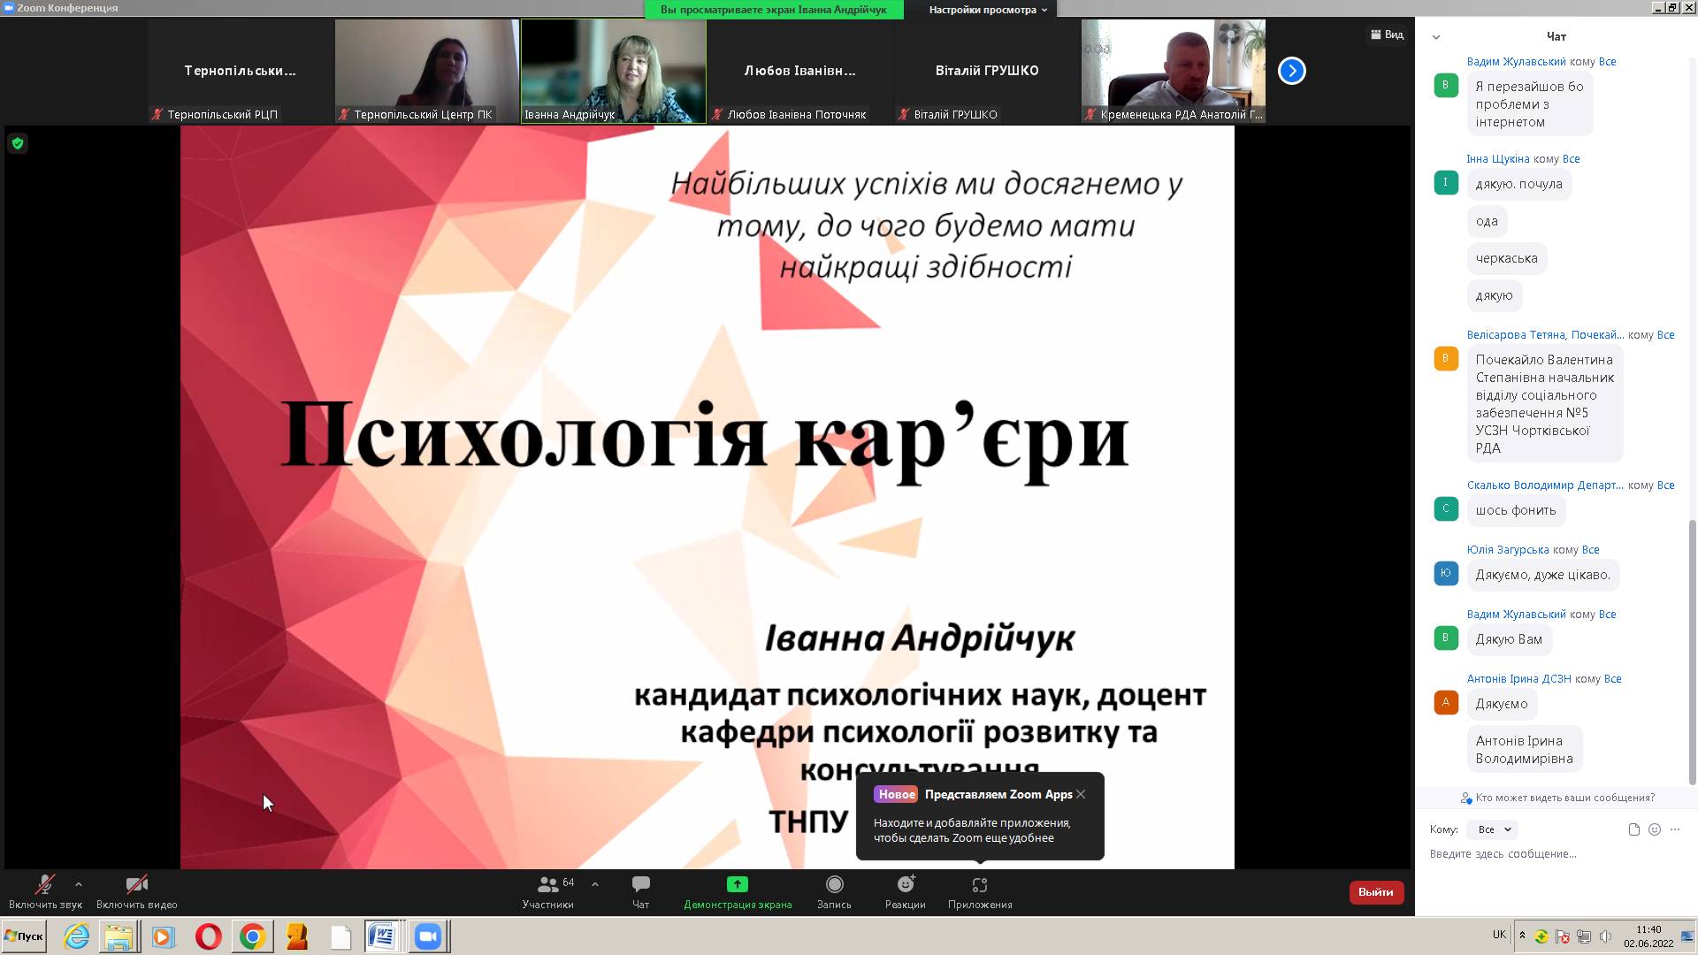This screenshot has height=955, width=1698.
Task: Click the шось фонить chat message
Action: tap(1516, 510)
